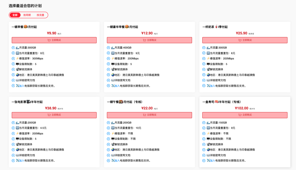Click check mark beside 当月流量重置包 4.5元
This screenshot has height=170, width=296.
(13, 128)
